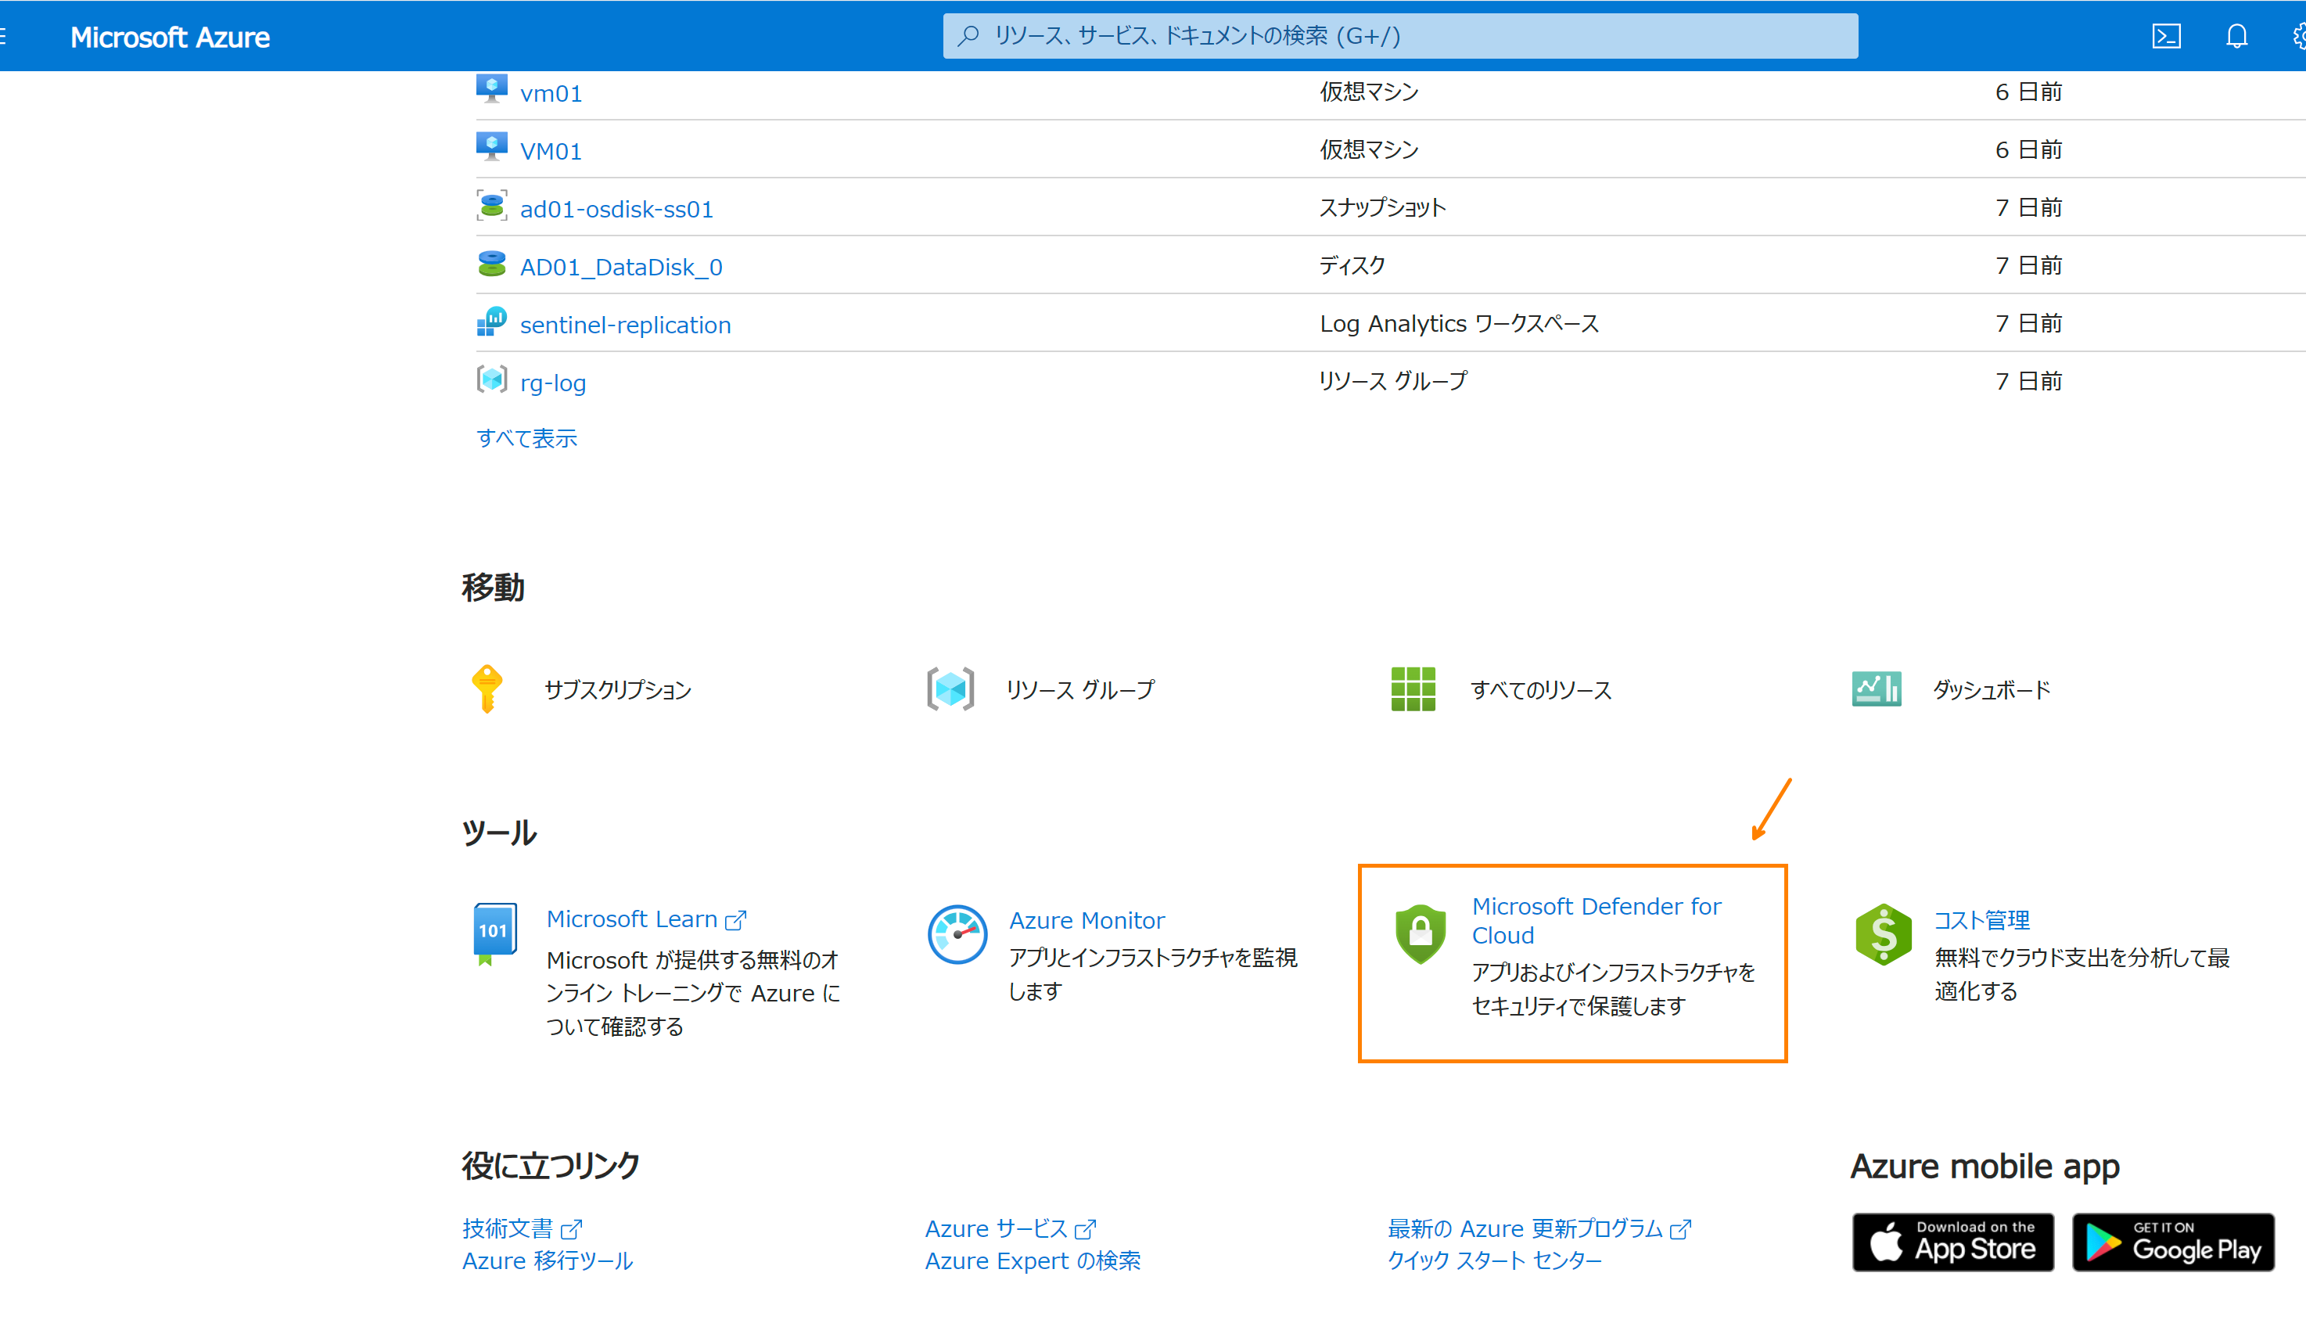
Task: Click the notifications bell icon
Action: click(x=2236, y=37)
